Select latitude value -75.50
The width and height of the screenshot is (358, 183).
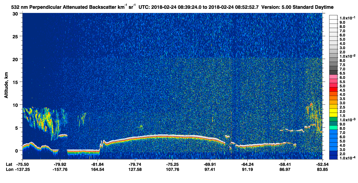coord(23,164)
